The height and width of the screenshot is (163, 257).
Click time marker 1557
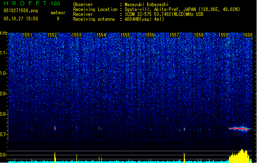pyautogui.click(x=174, y=35)
